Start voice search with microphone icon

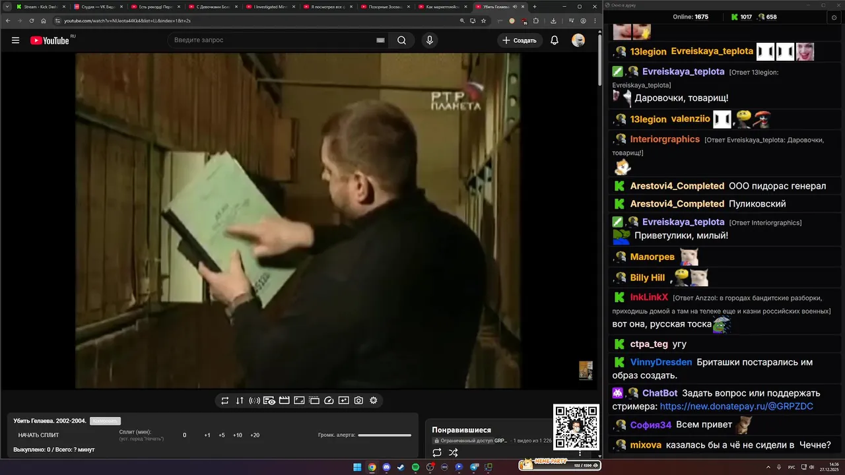coord(430,40)
